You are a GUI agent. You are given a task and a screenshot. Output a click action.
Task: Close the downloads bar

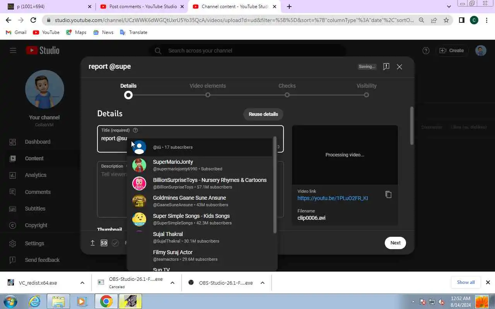pos(488,282)
